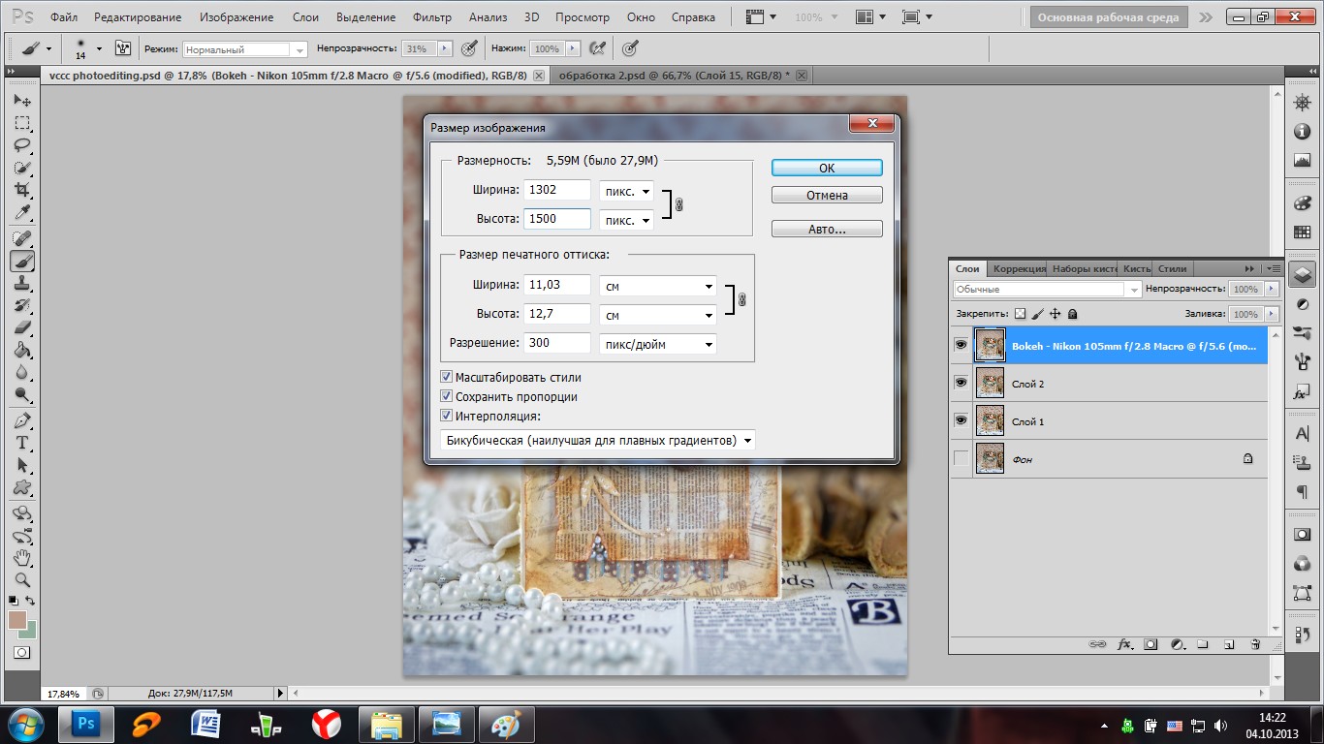
Task: Select the History Brush tool
Action: 22,305
